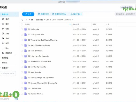The height and width of the screenshot is (102, 136).
Task: Select 11 Spooky Mormon Hell Dream.m4a
Action: click(42, 83)
